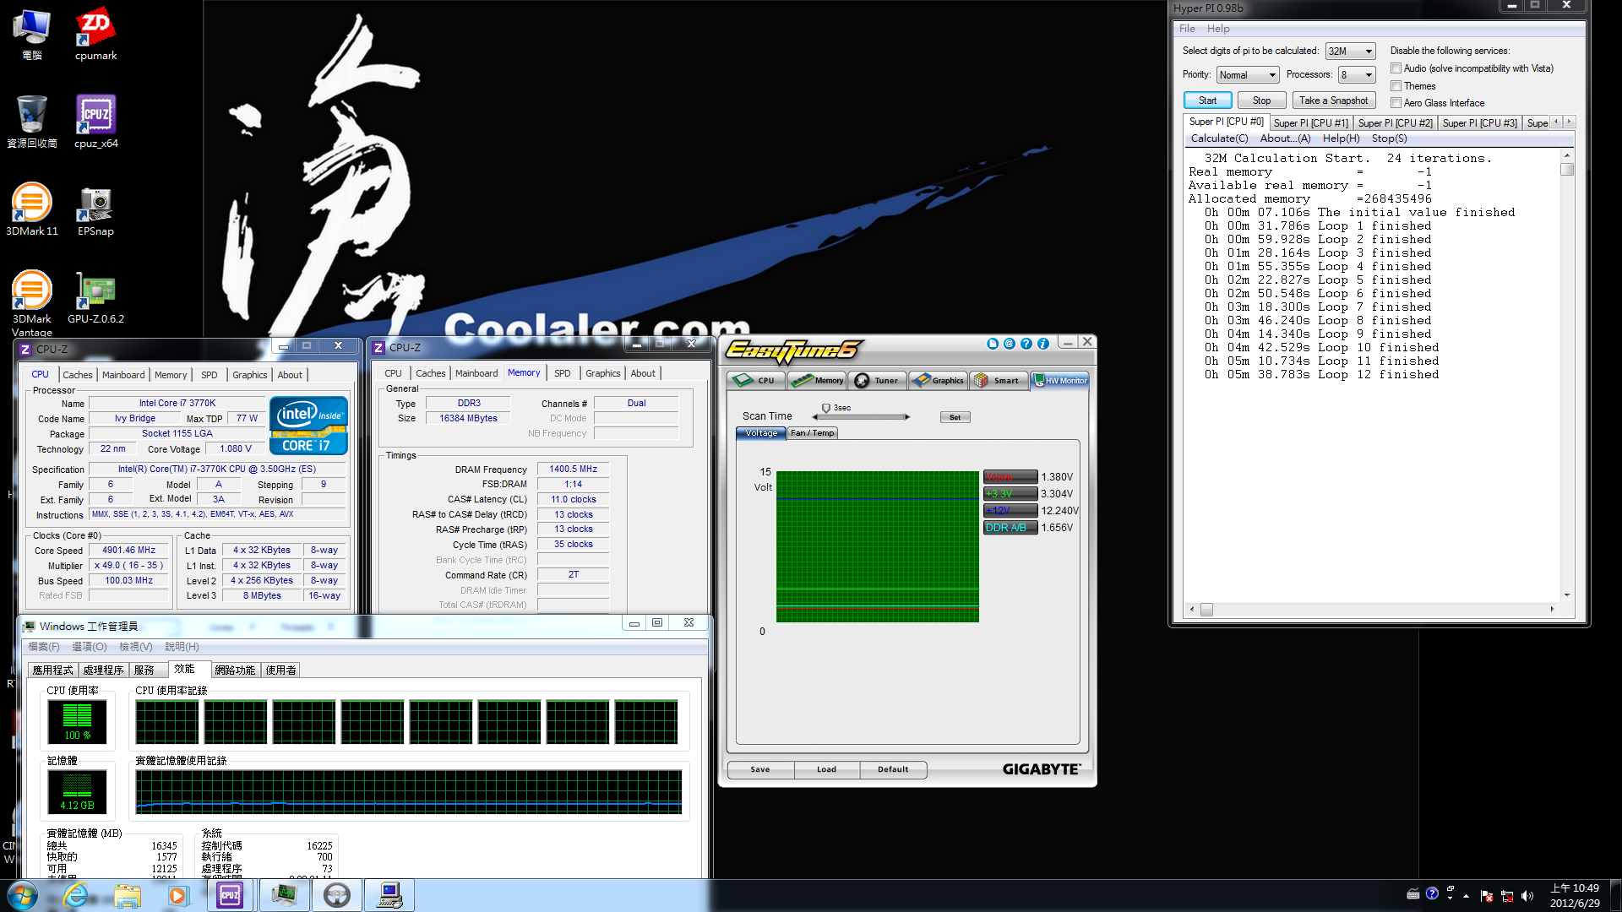Toggle +12V voltage legend
The image size is (1622, 912).
1010,511
